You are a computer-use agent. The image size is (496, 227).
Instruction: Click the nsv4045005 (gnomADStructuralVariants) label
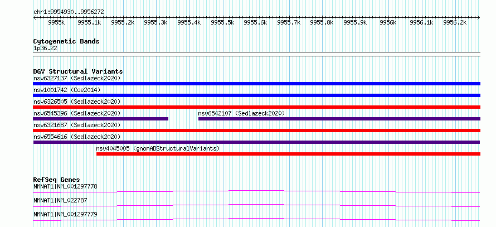tap(158, 148)
